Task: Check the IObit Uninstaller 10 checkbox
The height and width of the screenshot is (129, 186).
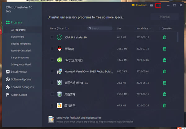Action: [x=52, y=37]
